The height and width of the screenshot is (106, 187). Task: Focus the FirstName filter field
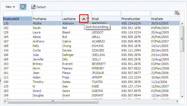tap(47, 13)
